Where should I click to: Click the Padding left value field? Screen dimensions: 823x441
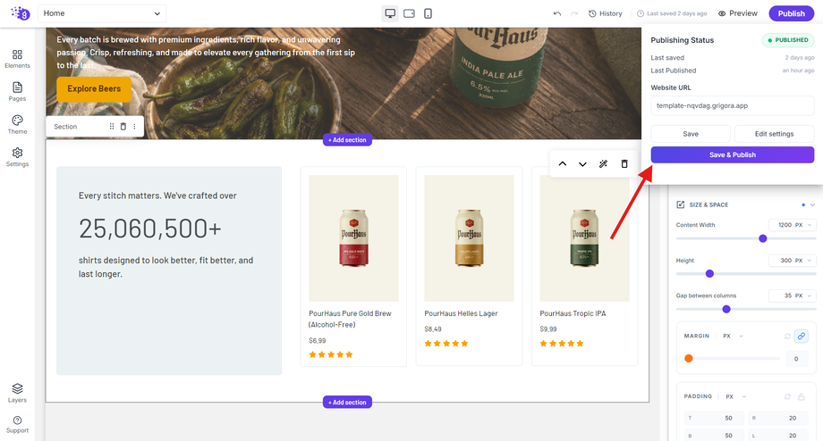778,436
